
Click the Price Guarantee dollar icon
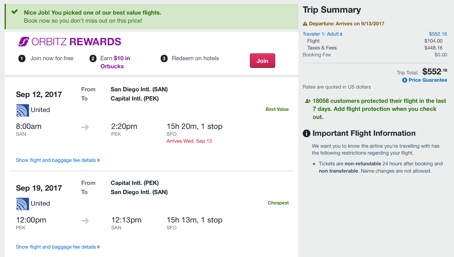[x=404, y=80]
